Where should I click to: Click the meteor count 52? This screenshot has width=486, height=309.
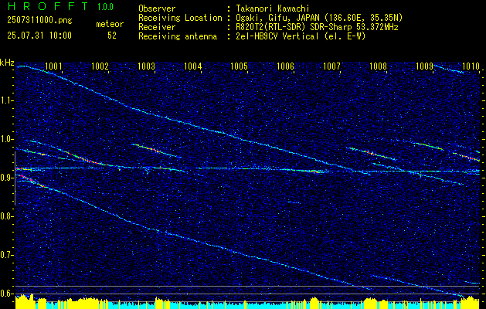[x=112, y=36]
